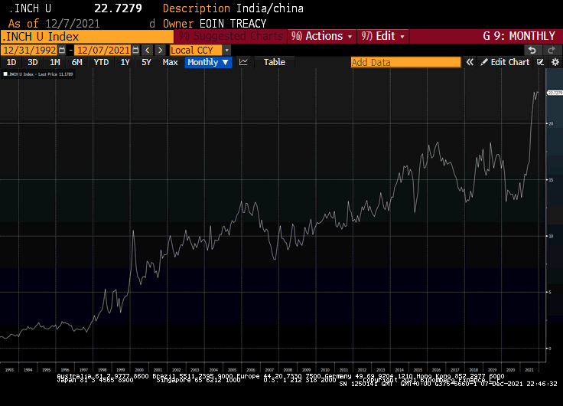Click the G 9: MONTHLY chart label
The width and height of the screenshot is (563, 406).
tap(519, 36)
